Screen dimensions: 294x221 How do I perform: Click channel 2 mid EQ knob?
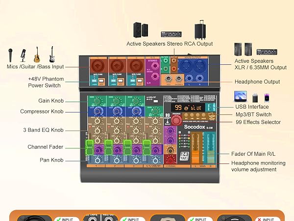tap(117, 130)
